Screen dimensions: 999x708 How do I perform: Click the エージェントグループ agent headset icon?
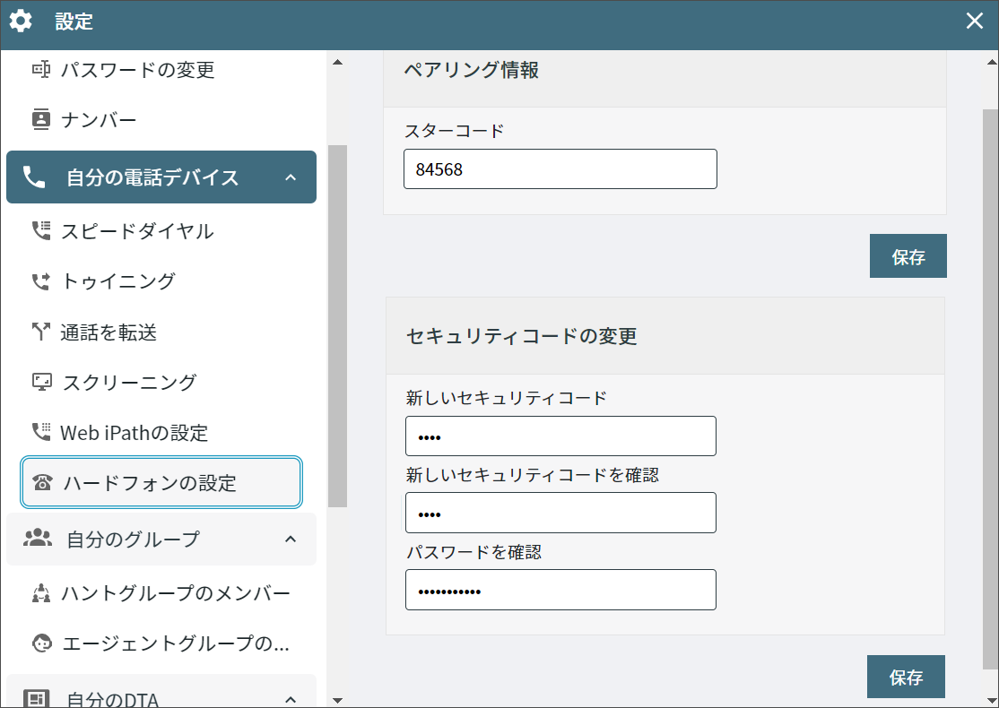point(42,643)
